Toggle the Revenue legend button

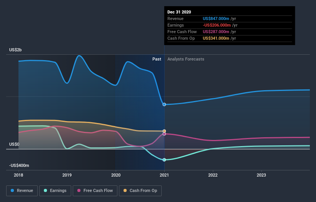pyautogui.click(x=22, y=191)
